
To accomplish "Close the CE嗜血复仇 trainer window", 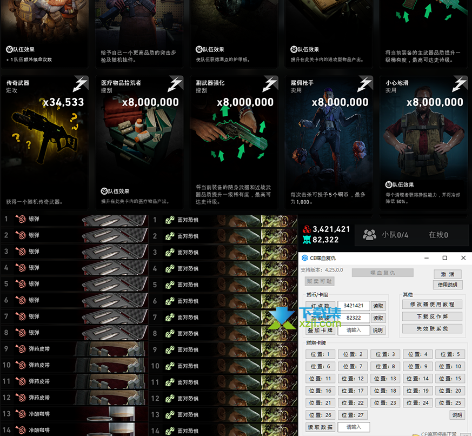I will coord(463,258).
